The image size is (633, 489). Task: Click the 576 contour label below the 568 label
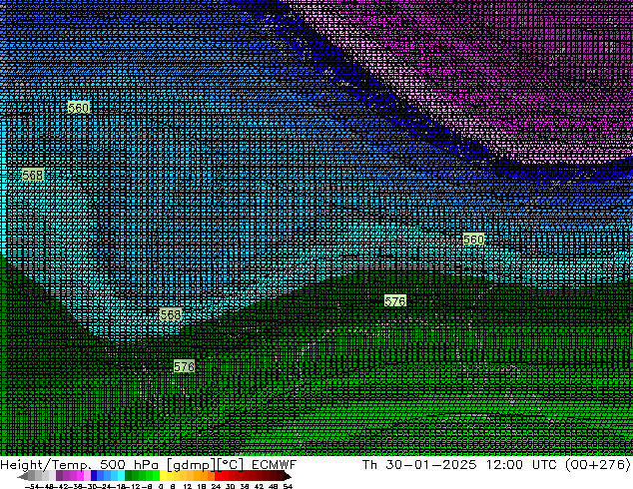[184, 366]
